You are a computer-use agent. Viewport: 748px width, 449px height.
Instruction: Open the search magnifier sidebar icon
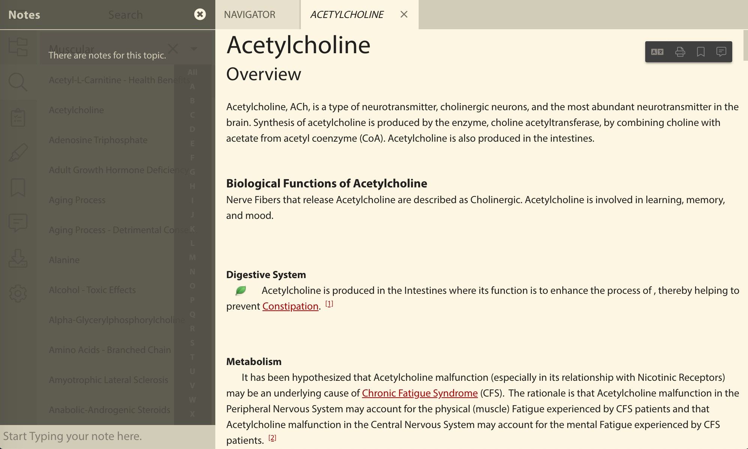(18, 82)
